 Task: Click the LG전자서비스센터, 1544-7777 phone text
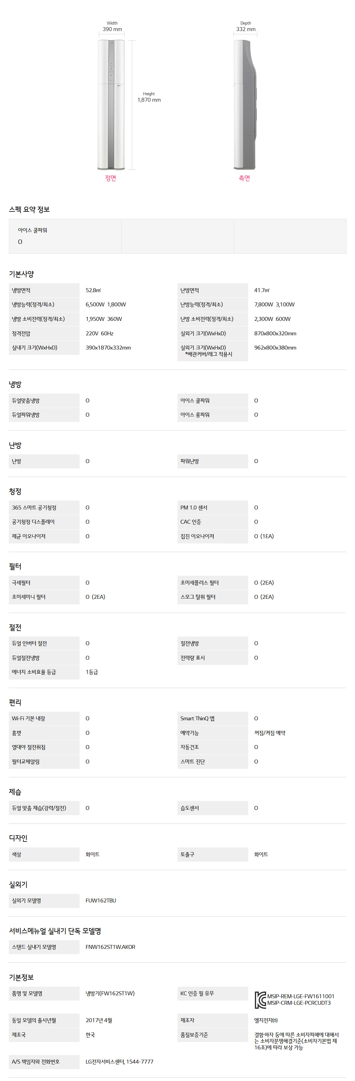[120, 1061]
